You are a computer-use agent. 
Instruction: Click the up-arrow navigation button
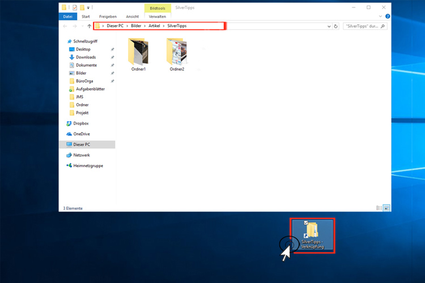point(88,26)
